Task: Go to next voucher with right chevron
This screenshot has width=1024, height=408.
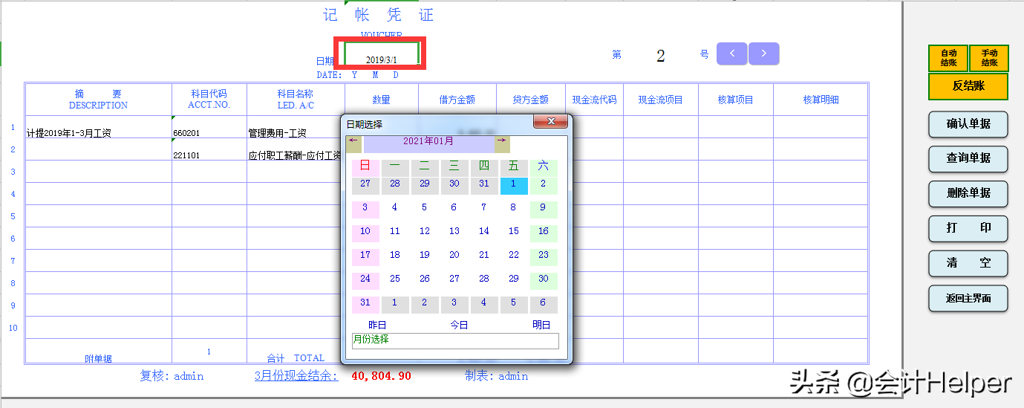Action: click(x=763, y=54)
